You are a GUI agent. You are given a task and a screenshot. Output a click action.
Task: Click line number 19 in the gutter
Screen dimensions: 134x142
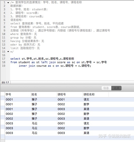[4, 66]
